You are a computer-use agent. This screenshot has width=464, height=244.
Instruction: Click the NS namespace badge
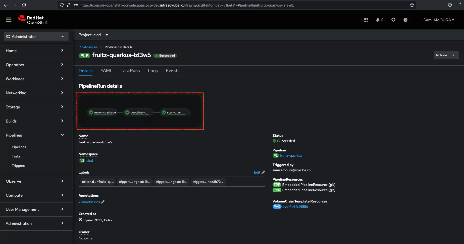click(x=82, y=160)
